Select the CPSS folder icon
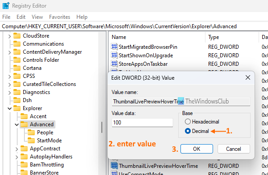Image resolution: width=268 pixels, height=175 pixels. (x=17, y=76)
